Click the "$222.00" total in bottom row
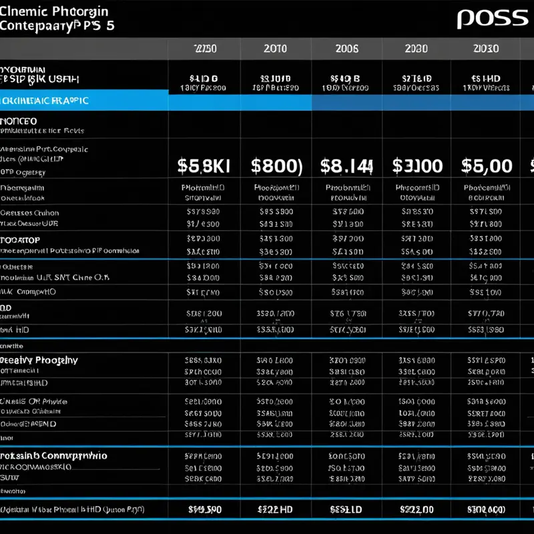The width and height of the screenshot is (534, 534). click(x=417, y=509)
